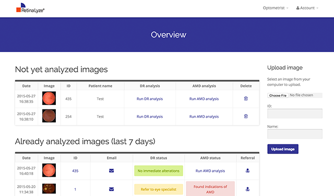Viewport: 334px width, 196px height.
Task: Open the Optometrist dropdown menu
Action: 276,8
